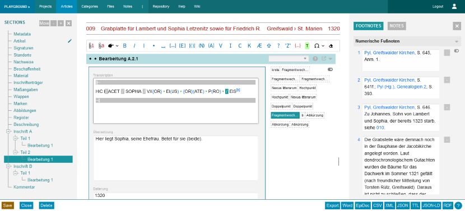The height and width of the screenshot is (211, 465).
Task: Open the dropdown arrow next to hand tool
Action: (117, 46)
